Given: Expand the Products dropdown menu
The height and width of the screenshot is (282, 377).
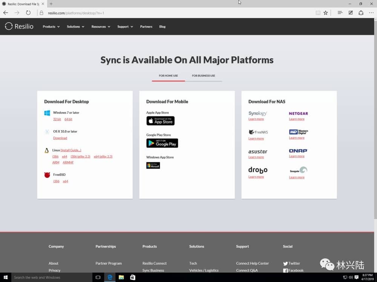Looking at the screenshot, I should [x=51, y=27].
